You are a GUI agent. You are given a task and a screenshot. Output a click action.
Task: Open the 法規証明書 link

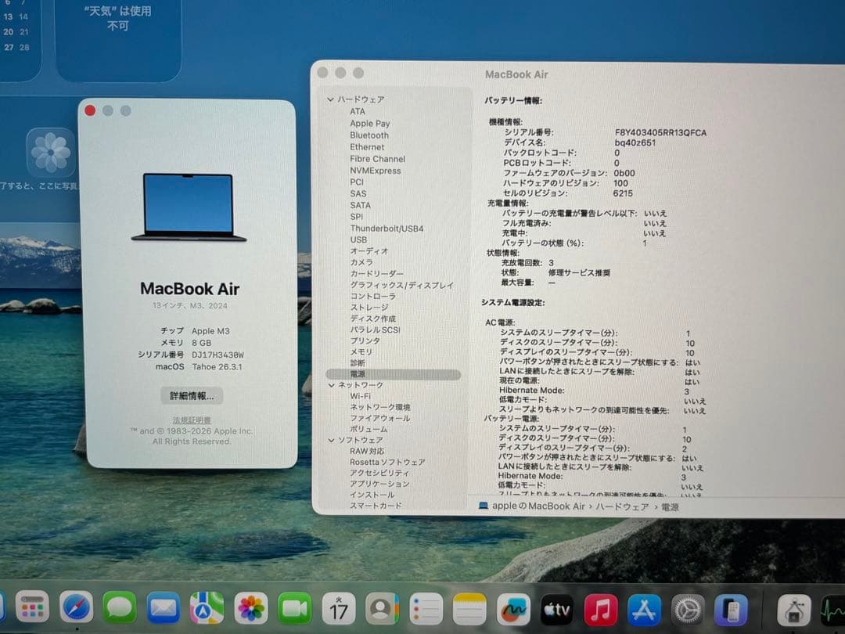tap(192, 420)
